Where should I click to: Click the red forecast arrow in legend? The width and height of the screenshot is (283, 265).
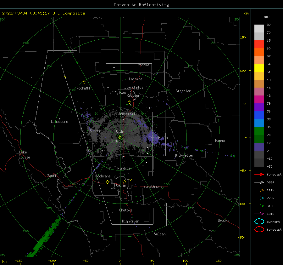coord(259,174)
